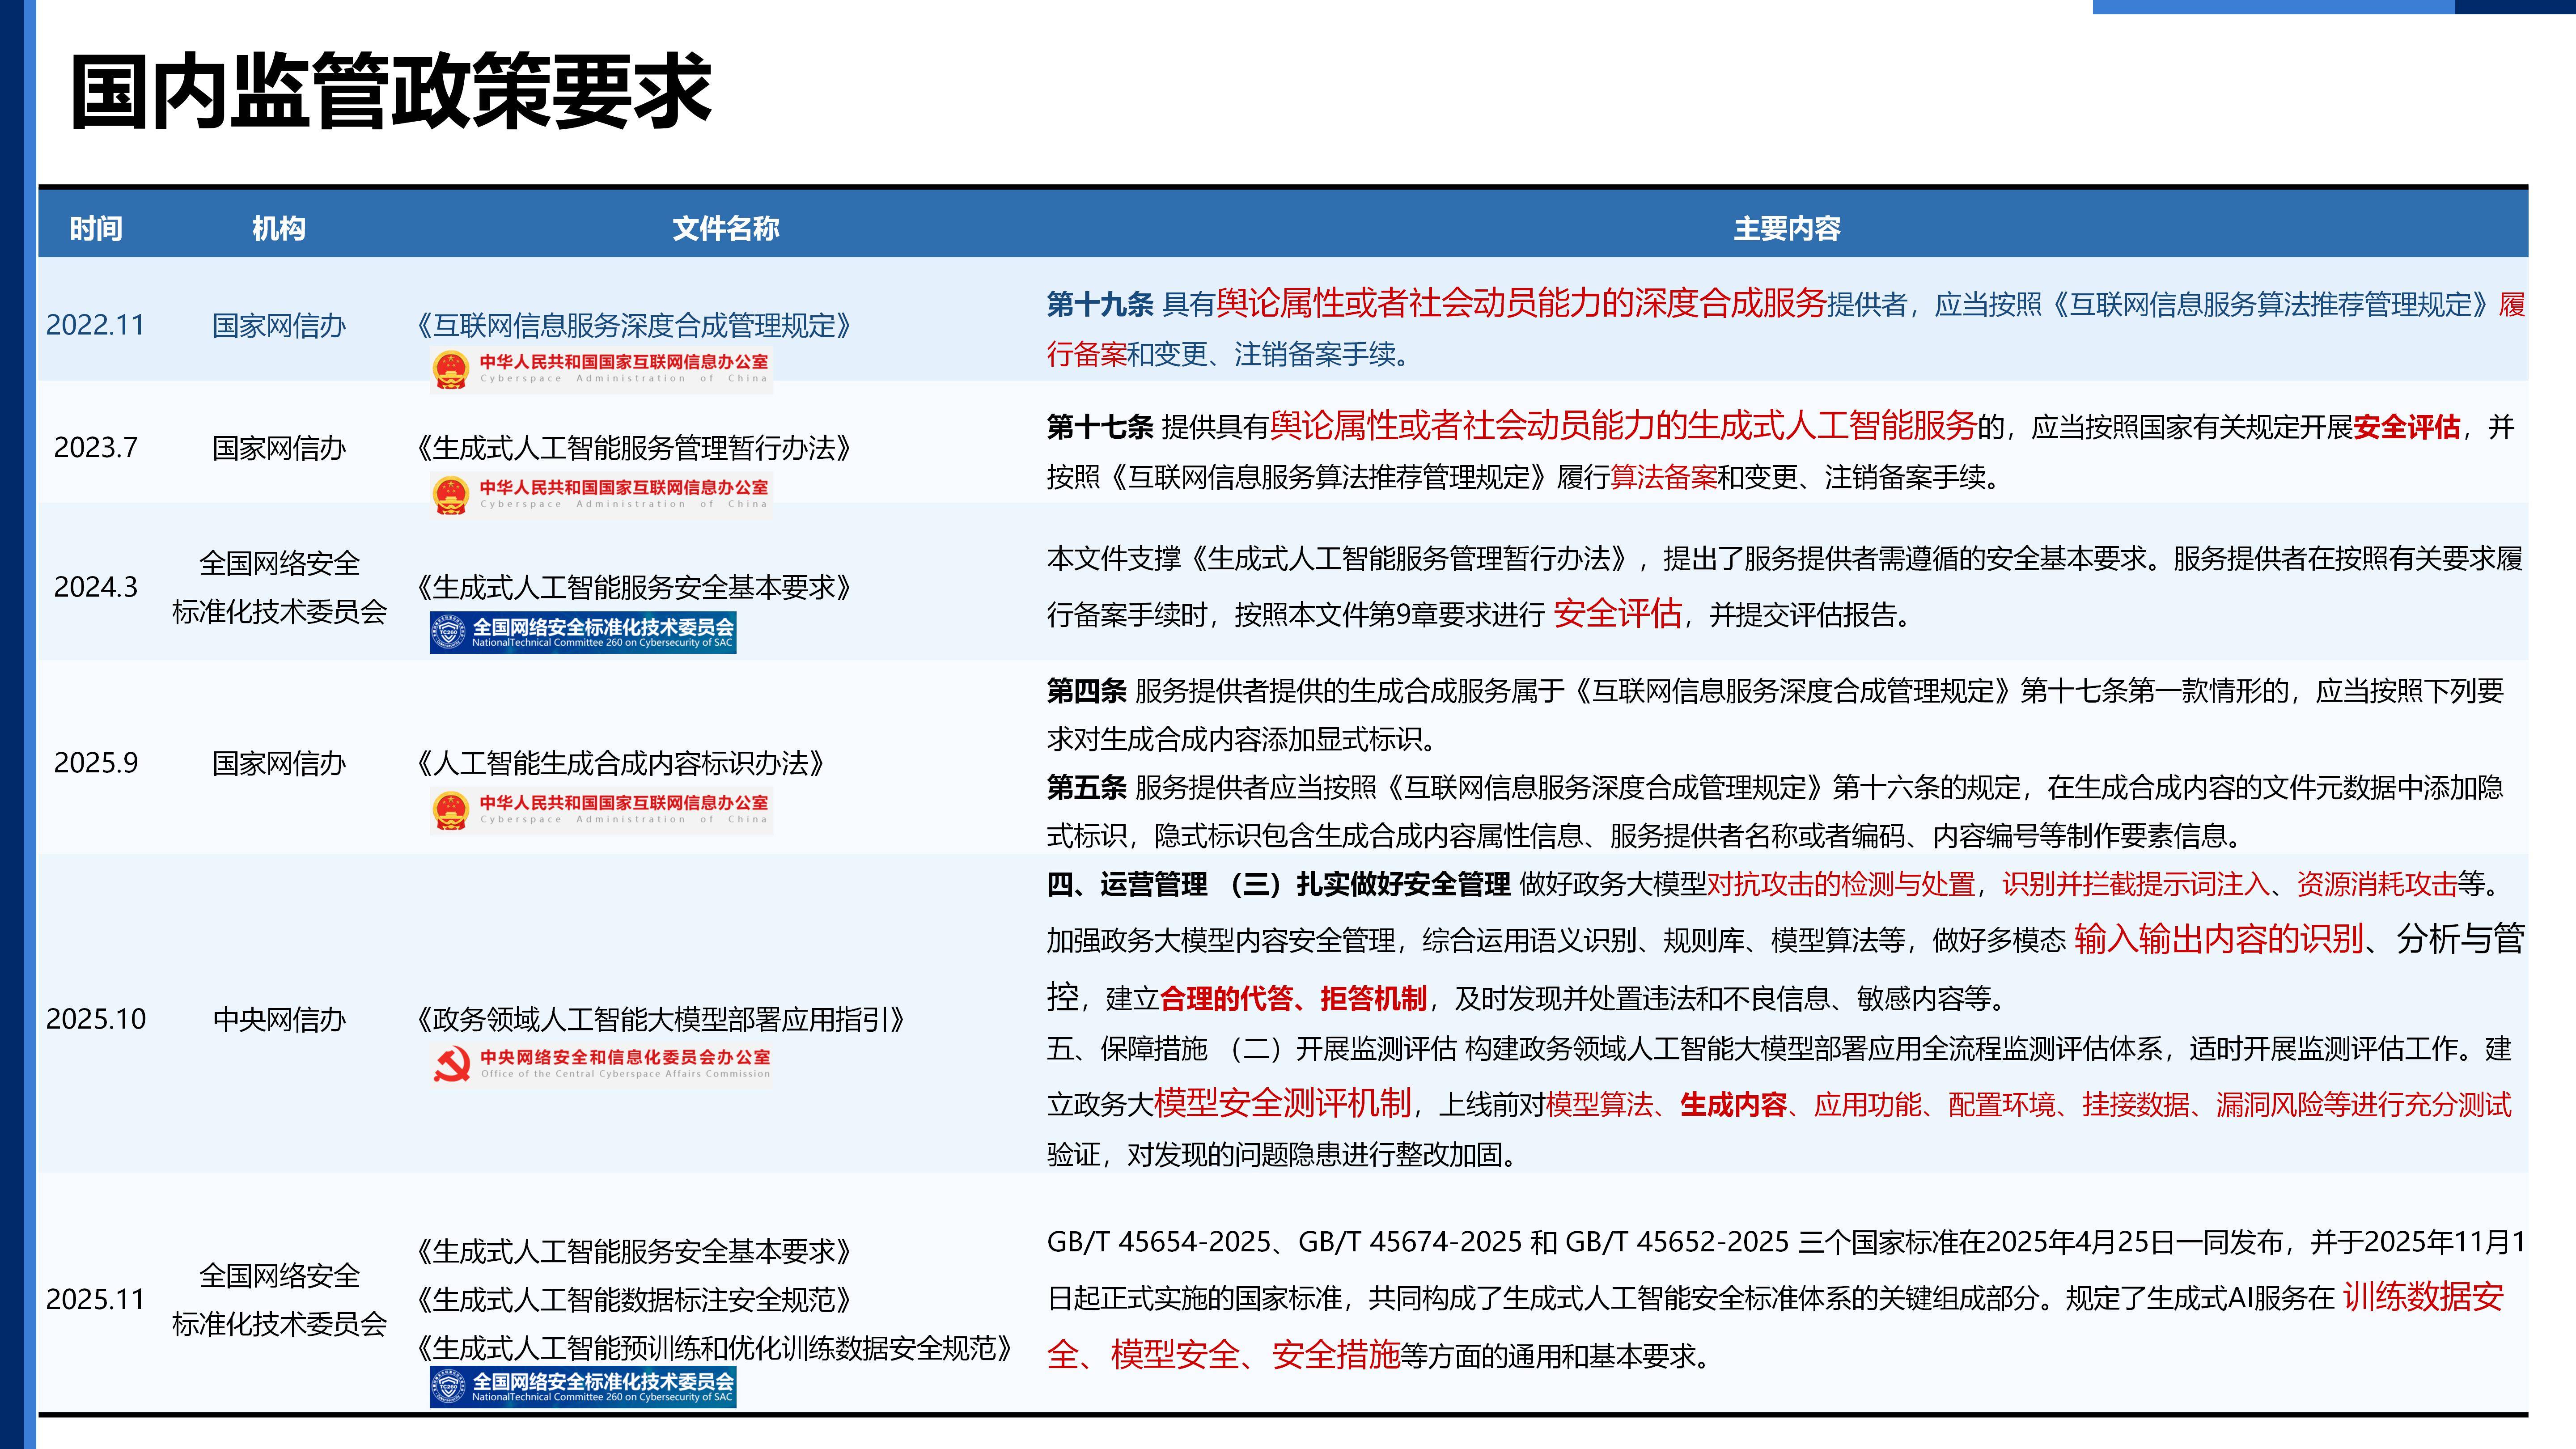Click the SAC committee logo in the 2025.11 row
The height and width of the screenshot is (1449, 2576).
coord(583,1387)
